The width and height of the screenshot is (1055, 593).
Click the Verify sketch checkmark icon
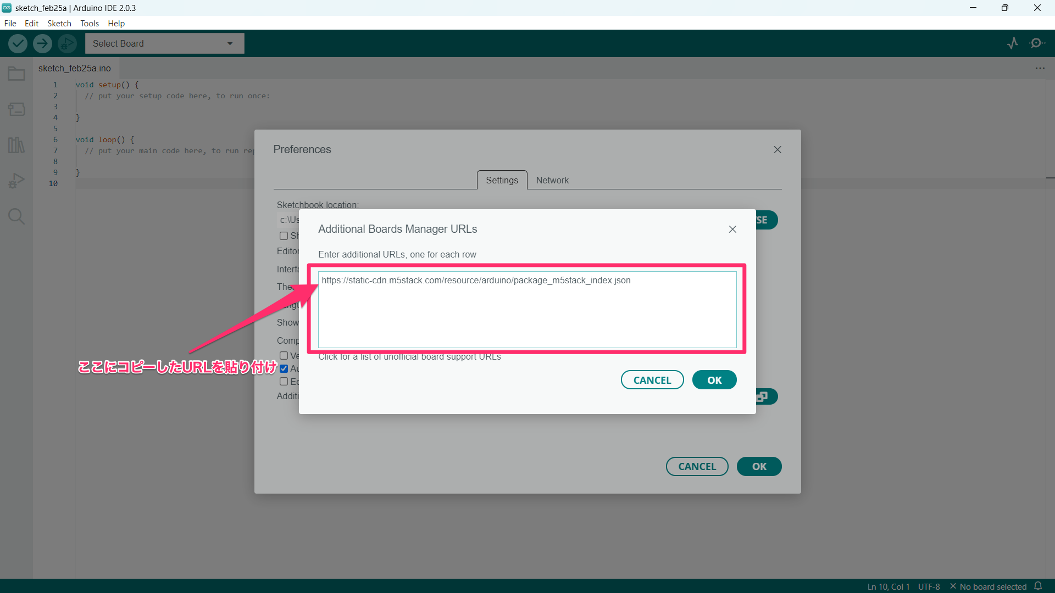18,43
